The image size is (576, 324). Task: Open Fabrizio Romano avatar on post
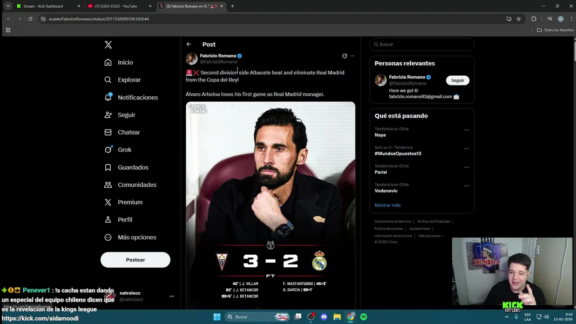click(x=192, y=58)
